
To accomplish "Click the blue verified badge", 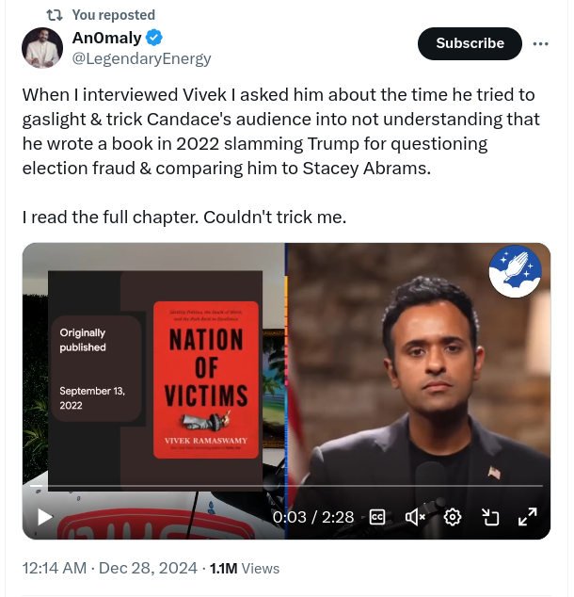I will tap(155, 38).
